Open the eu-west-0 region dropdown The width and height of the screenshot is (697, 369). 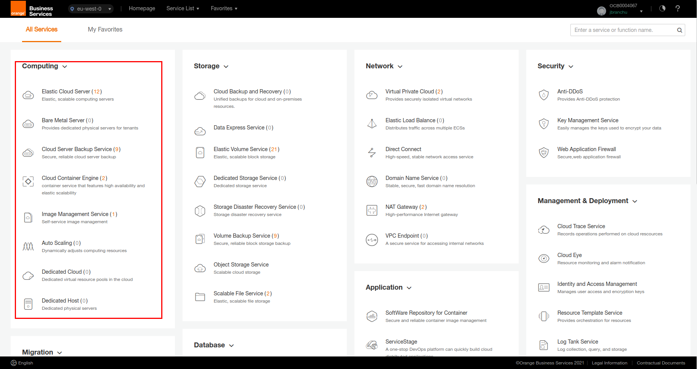(x=91, y=9)
